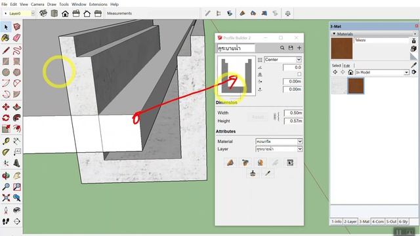The width and height of the screenshot is (420, 236).
Task: Select the Polygon tool
Action: 17,72
